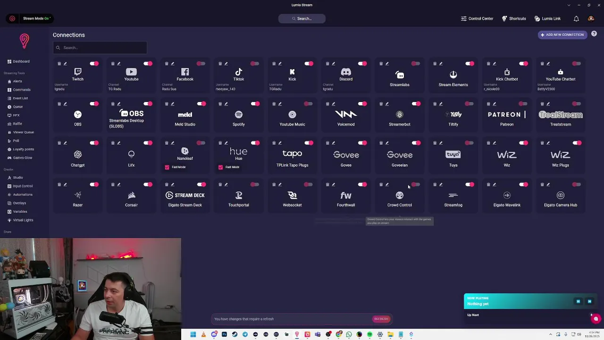Viewport: 604px width, 340px height.
Task: Select the Razer connection icon
Action: [x=78, y=195]
